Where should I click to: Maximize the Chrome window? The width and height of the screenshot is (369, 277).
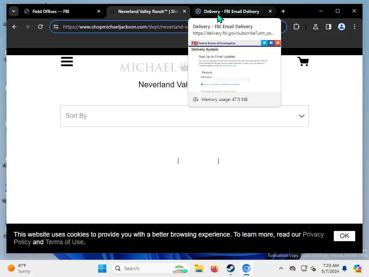337,11
